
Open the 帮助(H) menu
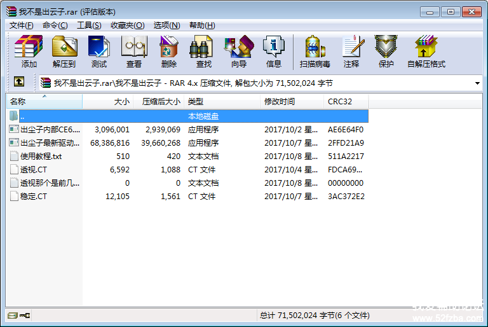coord(202,25)
